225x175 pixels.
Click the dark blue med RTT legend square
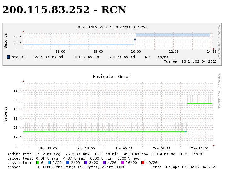9,57
